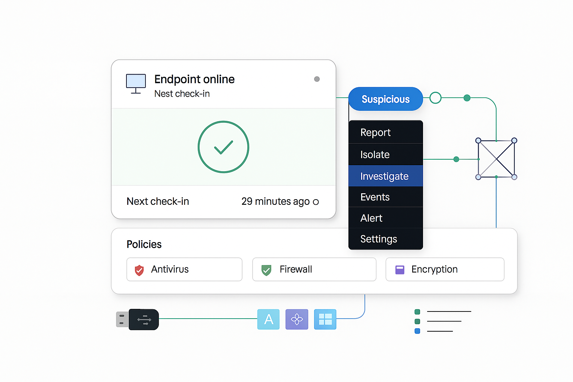Screen dimensions: 573x382
Task: Click the purple flower tile
Action: tap(297, 319)
